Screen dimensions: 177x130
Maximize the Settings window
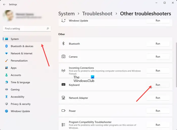coord(165,3)
